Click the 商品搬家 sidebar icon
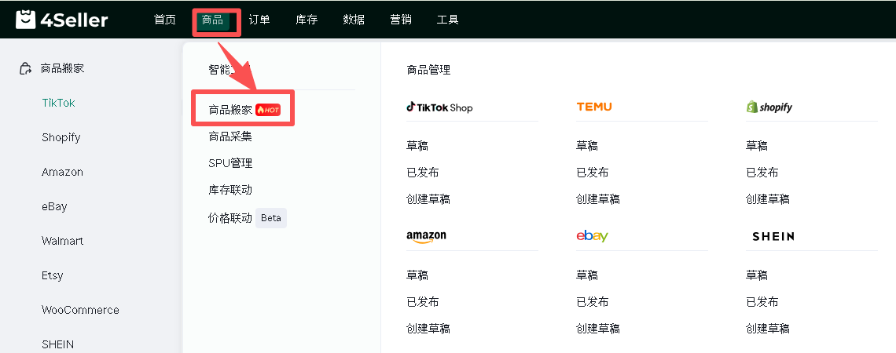This screenshot has width=896, height=353. tap(26, 69)
